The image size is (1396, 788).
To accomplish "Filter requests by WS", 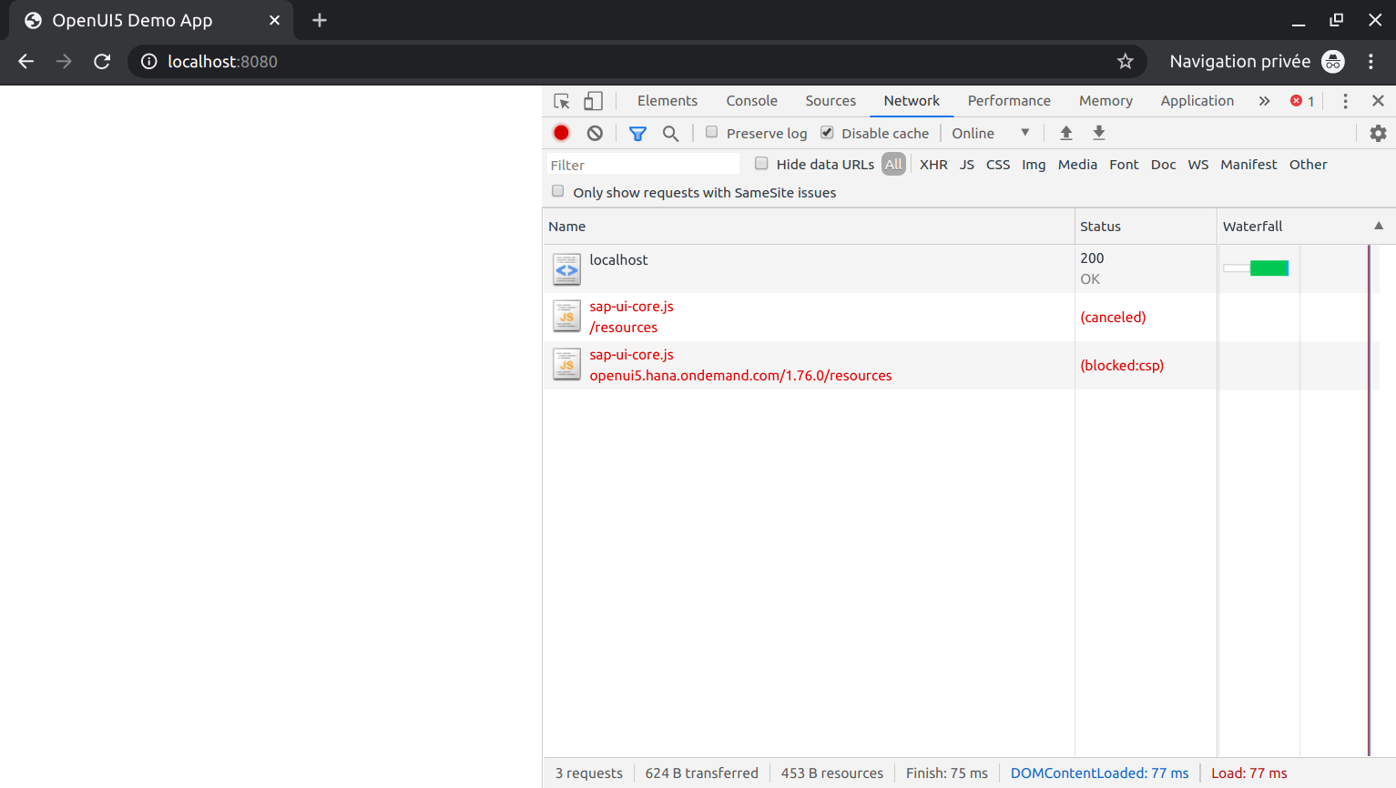I will [x=1198, y=165].
